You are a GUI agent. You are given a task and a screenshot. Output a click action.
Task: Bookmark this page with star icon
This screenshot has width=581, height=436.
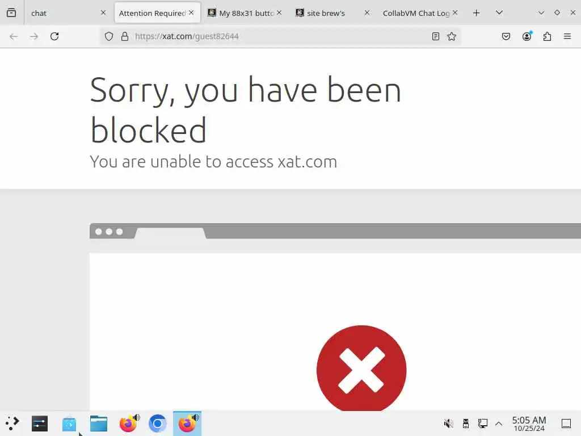(451, 36)
